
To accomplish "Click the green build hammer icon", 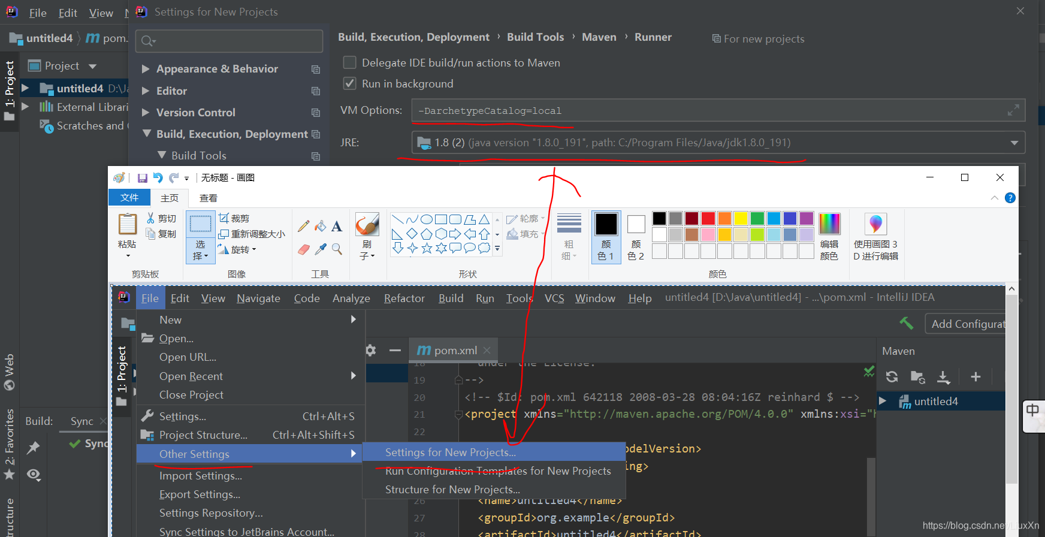I will pos(907,324).
